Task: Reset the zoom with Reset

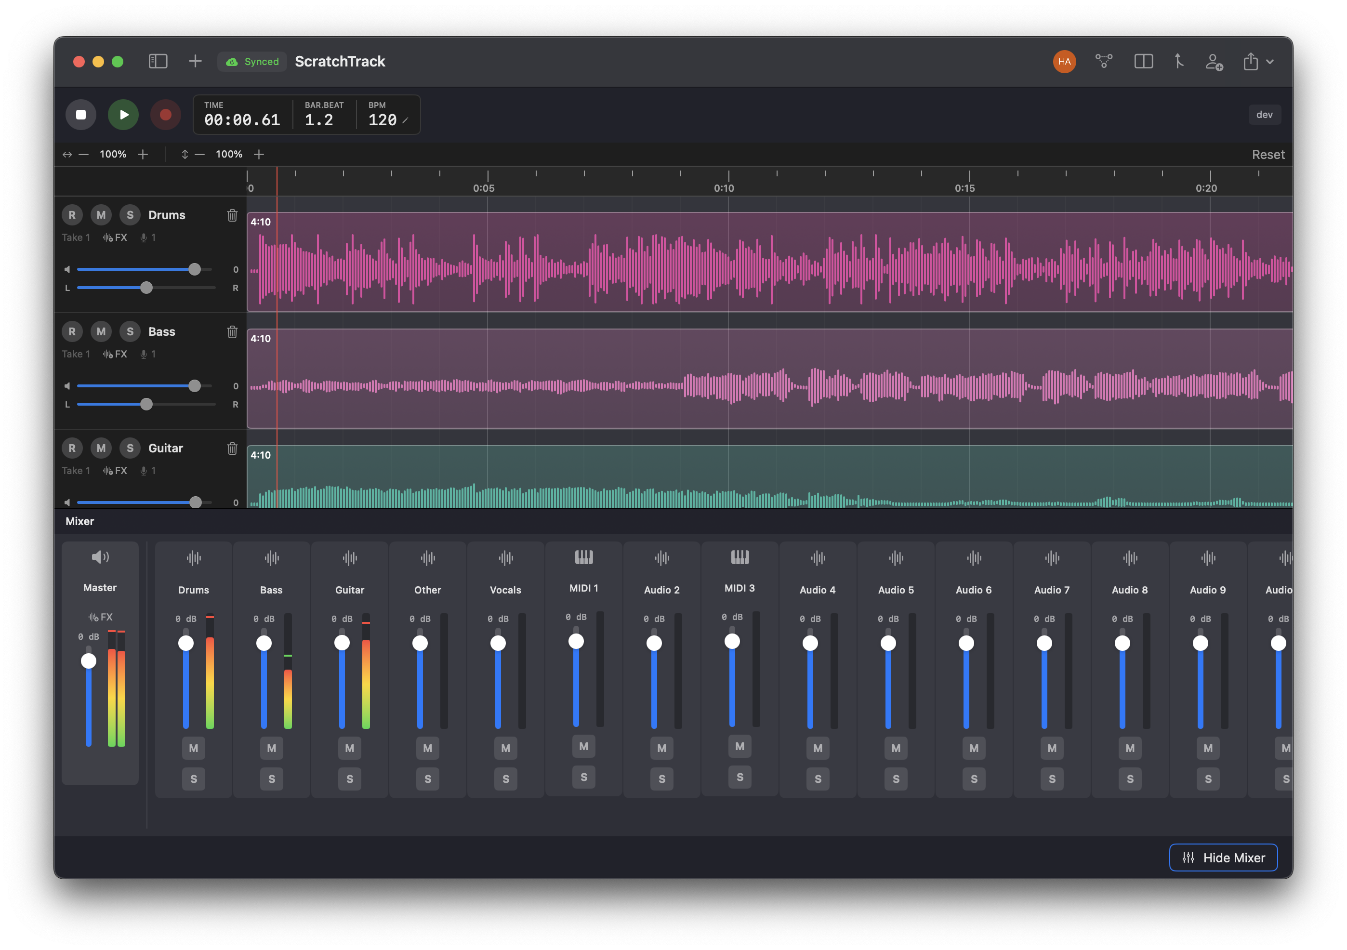Action: (x=1268, y=154)
